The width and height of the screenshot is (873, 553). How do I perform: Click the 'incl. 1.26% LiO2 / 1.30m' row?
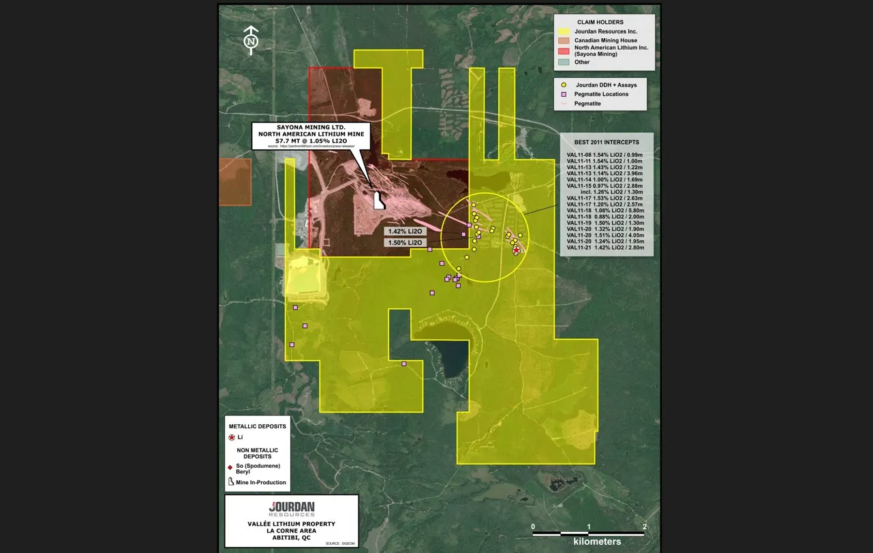(613, 192)
